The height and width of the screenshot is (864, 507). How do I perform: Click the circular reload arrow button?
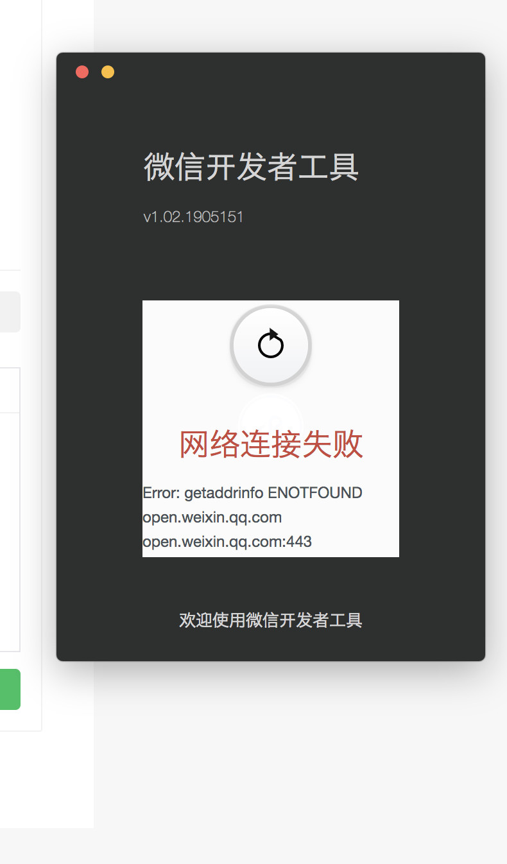tap(271, 345)
